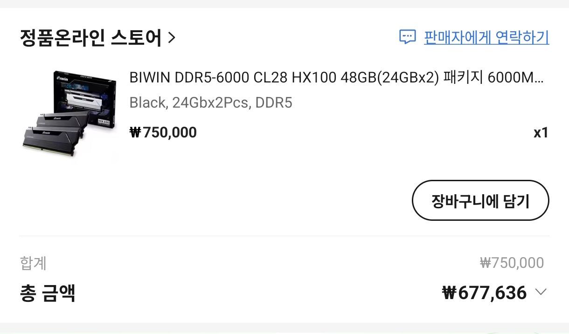Select the Black, 24Gbx2Pcs, DDR5 variant text

click(211, 102)
